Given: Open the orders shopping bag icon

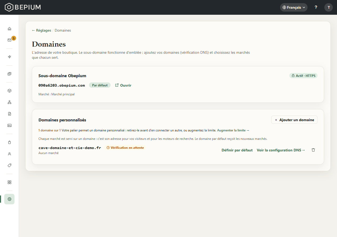Looking at the screenshot, I should (9, 142).
